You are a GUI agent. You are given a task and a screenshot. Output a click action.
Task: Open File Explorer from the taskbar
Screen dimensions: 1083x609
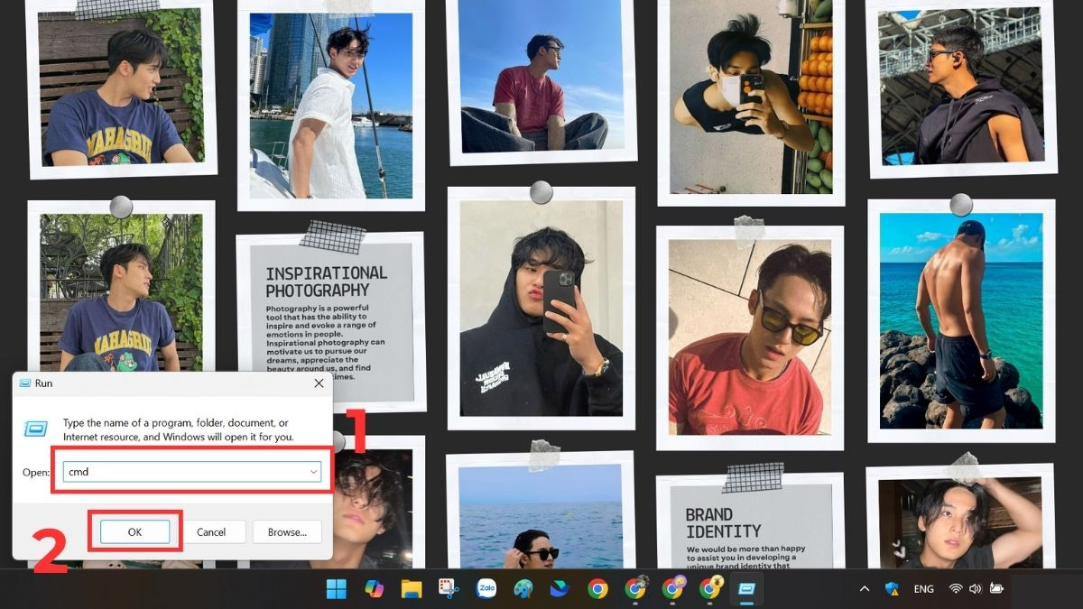click(x=410, y=588)
